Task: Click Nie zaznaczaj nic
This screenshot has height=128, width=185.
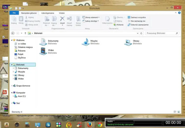Action: coord(137,21)
